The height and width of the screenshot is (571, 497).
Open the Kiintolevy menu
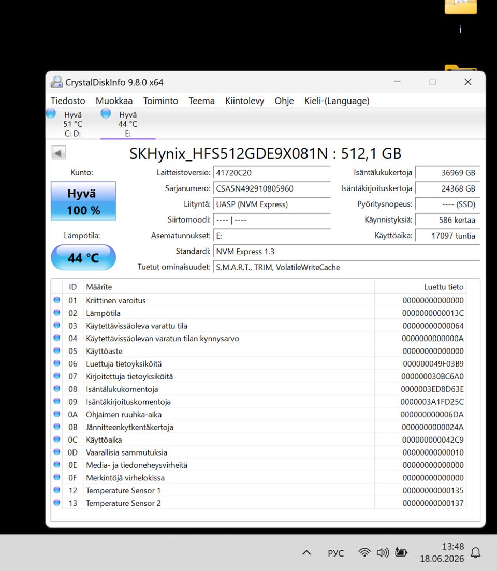(245, 101)
